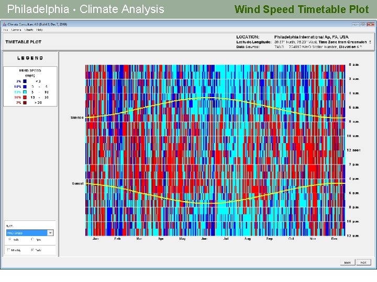Image resolution: width=377 pixels, height=282 pixels.
Task: Toggle the Daily checkbox
Action: pos(32,250)
